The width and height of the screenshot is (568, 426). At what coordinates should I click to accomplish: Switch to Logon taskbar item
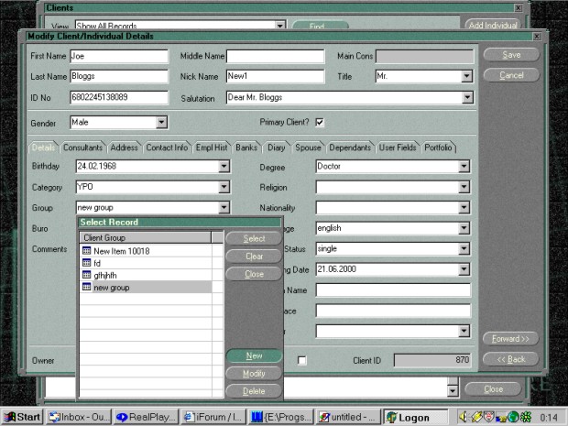(x=416, y=417)
